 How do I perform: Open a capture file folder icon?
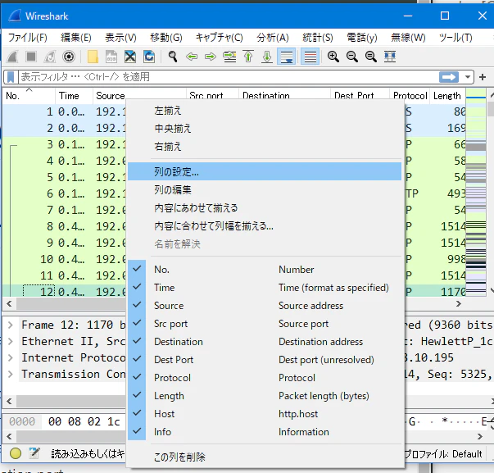coord(93,57)
